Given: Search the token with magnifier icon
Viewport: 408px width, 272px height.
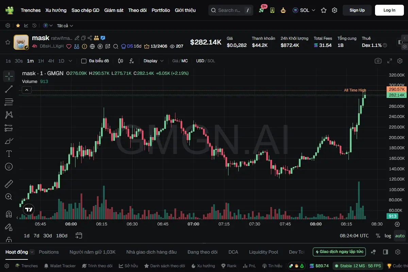Looking at the screenshot, I should pos(116,46).
